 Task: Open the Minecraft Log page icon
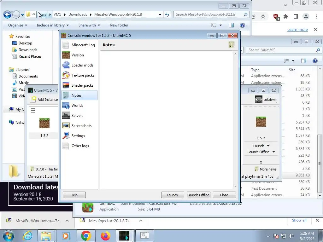pos(66,45)
